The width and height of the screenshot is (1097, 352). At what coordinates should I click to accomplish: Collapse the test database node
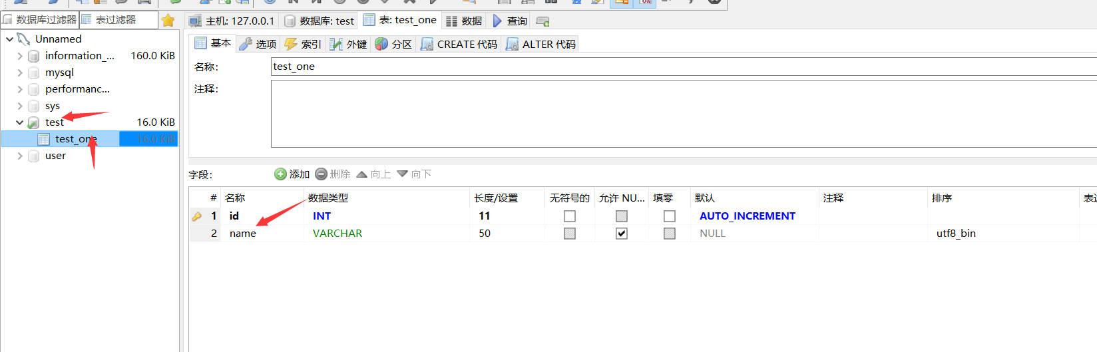(x=20, y=122)
